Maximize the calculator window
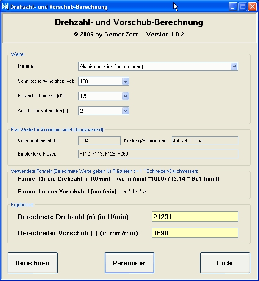259x281 pixels. coord(243,7)
